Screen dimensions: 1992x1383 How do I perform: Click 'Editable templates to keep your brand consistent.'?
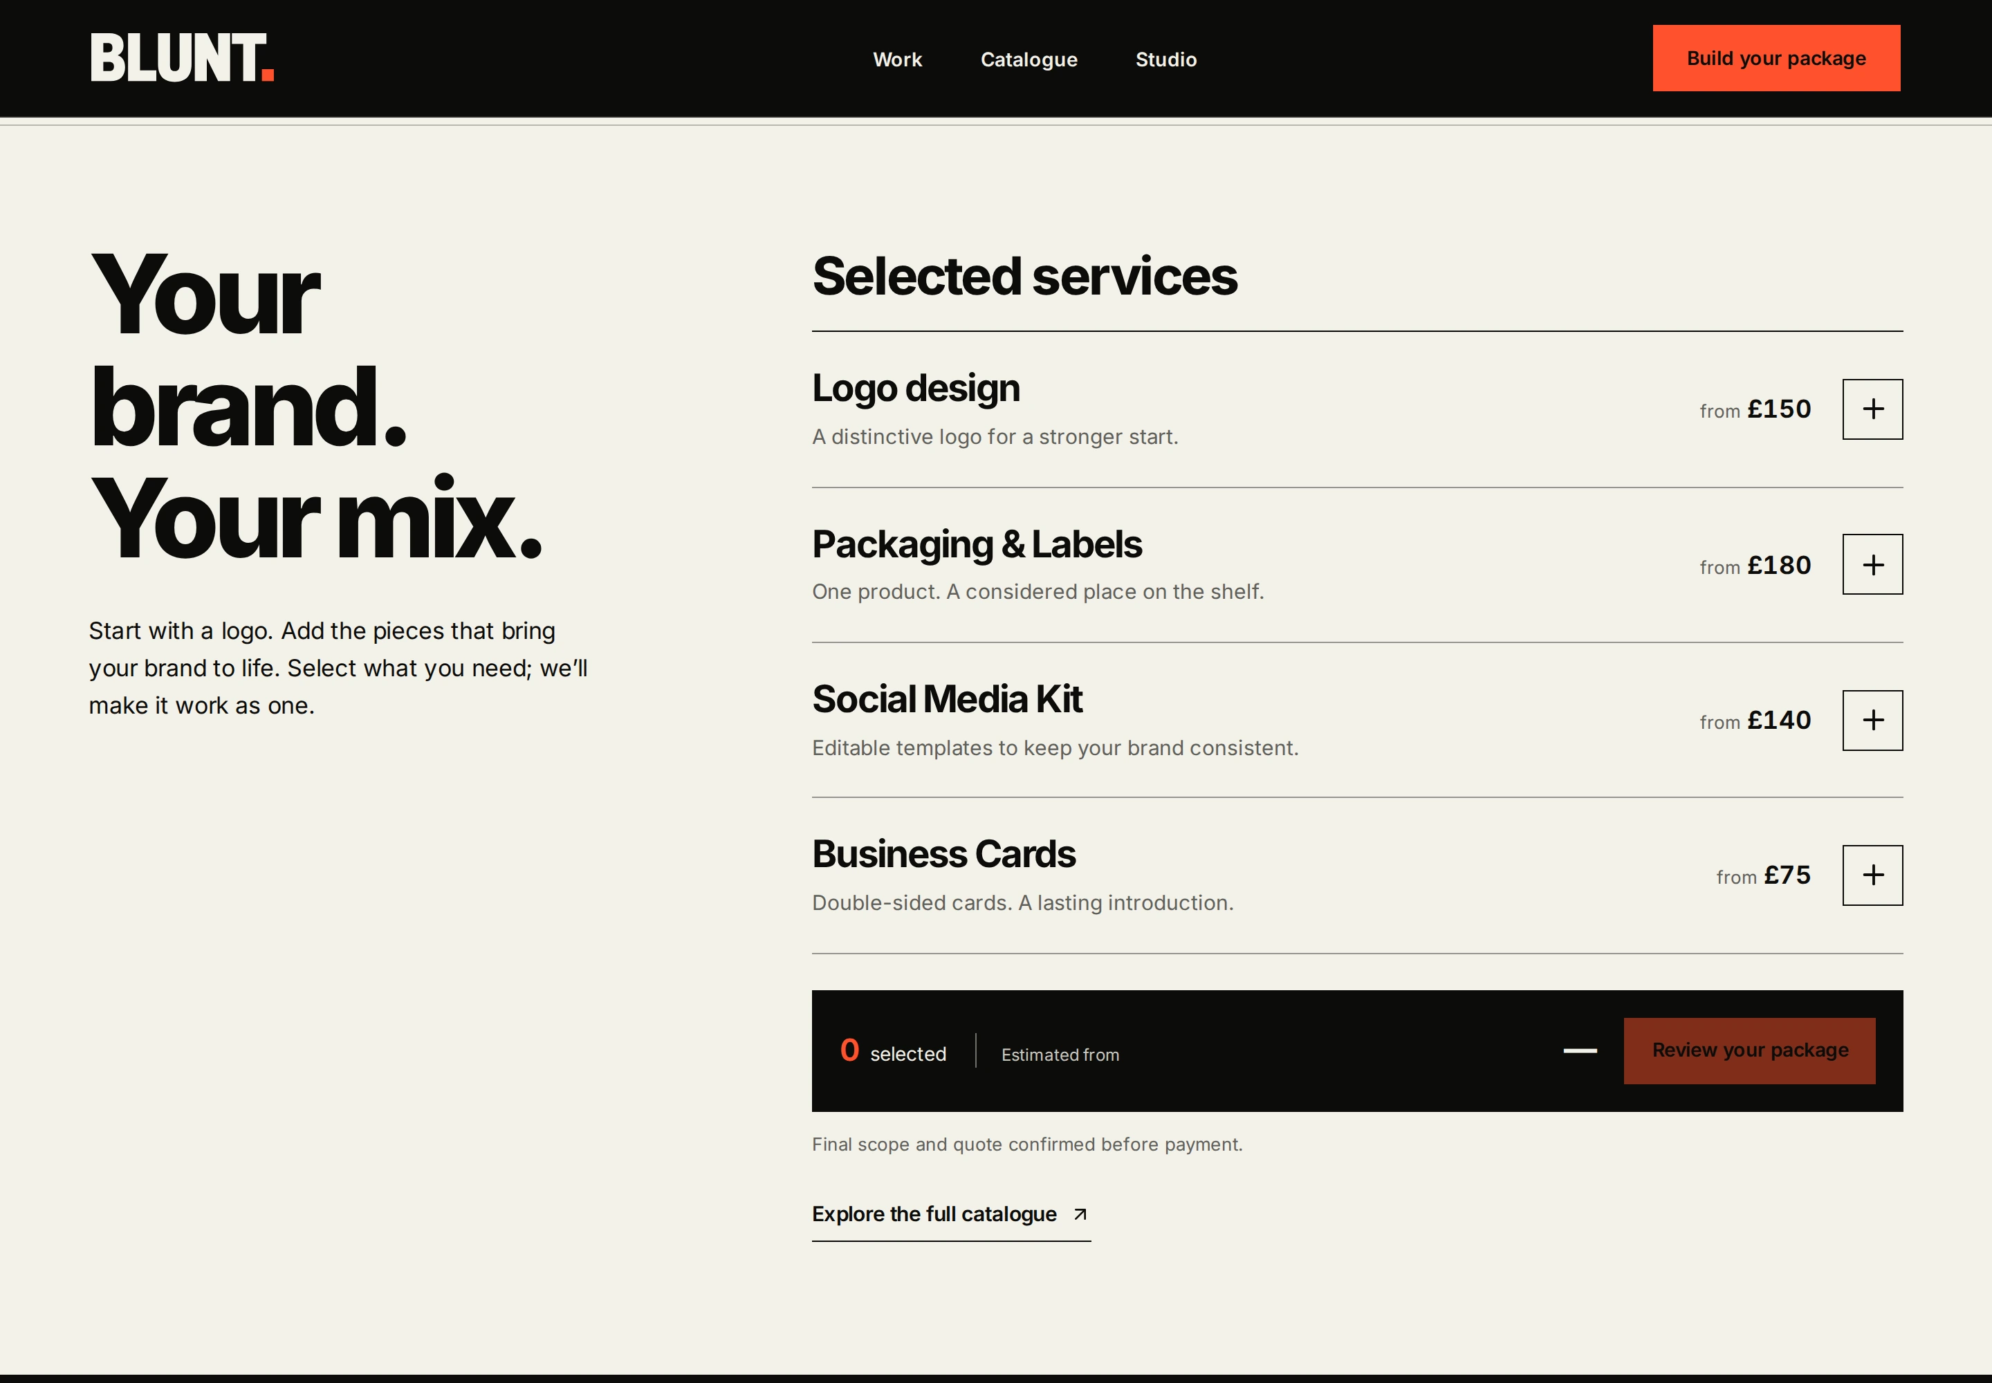click(x=1055, y=748)
